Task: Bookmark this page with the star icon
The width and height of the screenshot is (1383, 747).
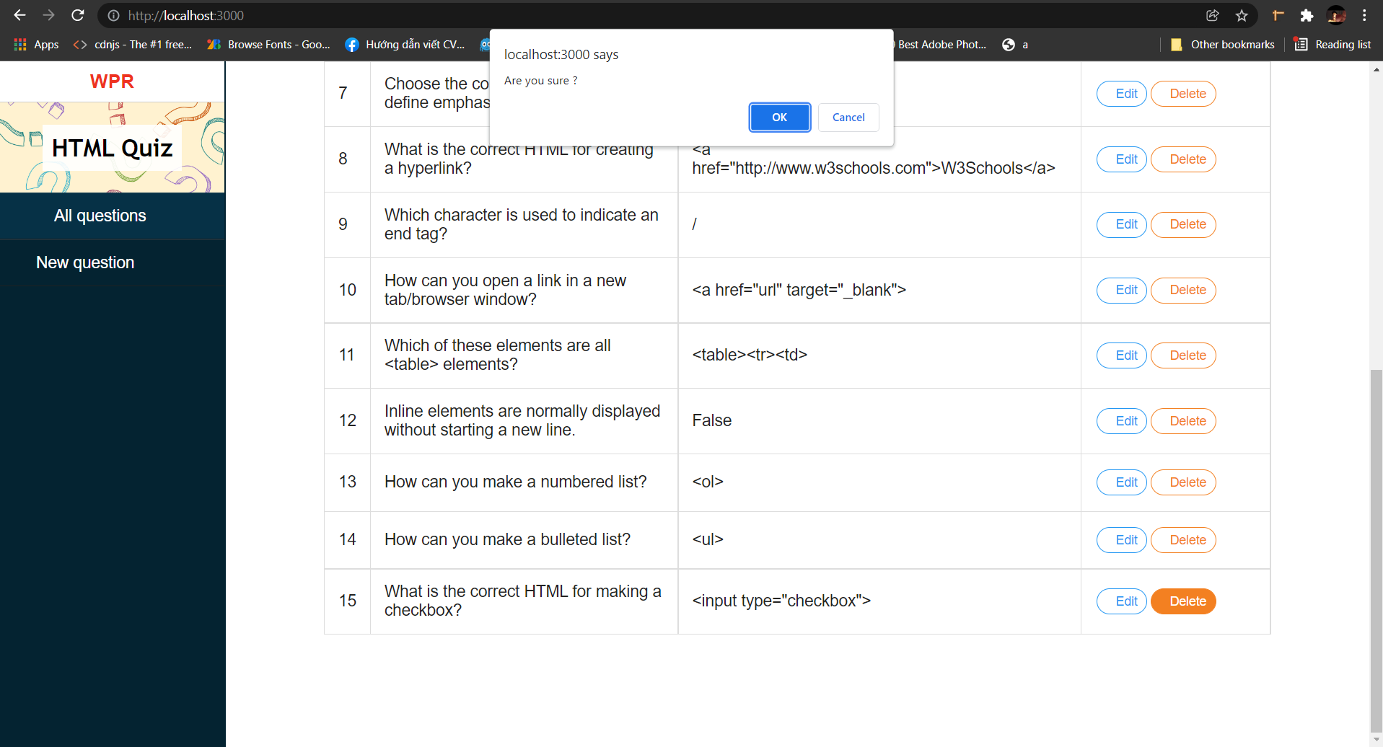Action: click(x=1242, y=15)
